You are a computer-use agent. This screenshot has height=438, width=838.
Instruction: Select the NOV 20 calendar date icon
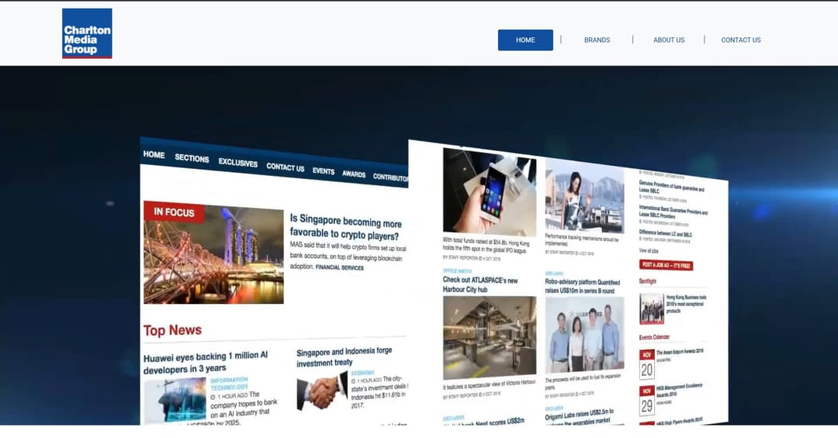[646, 364]
